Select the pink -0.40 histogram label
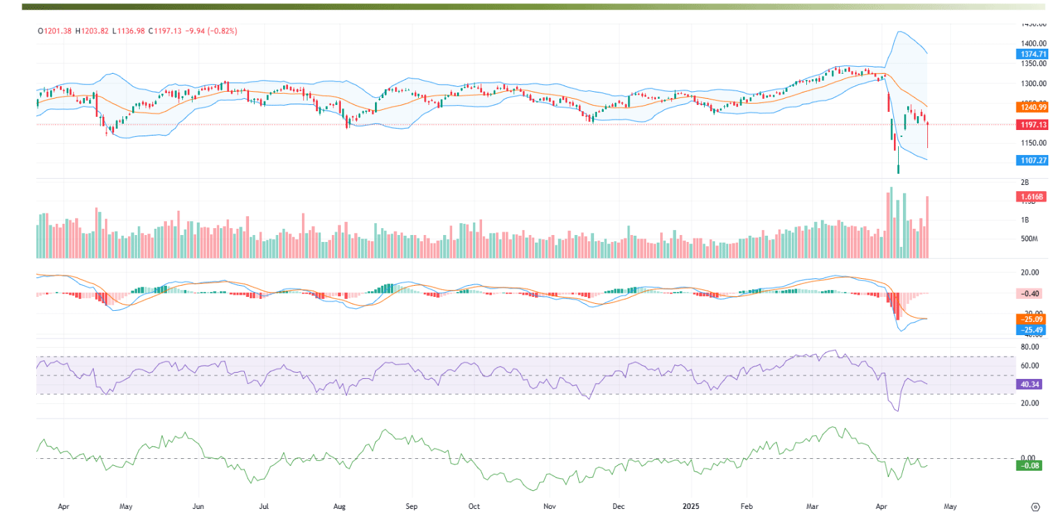 click(1029, 293)
